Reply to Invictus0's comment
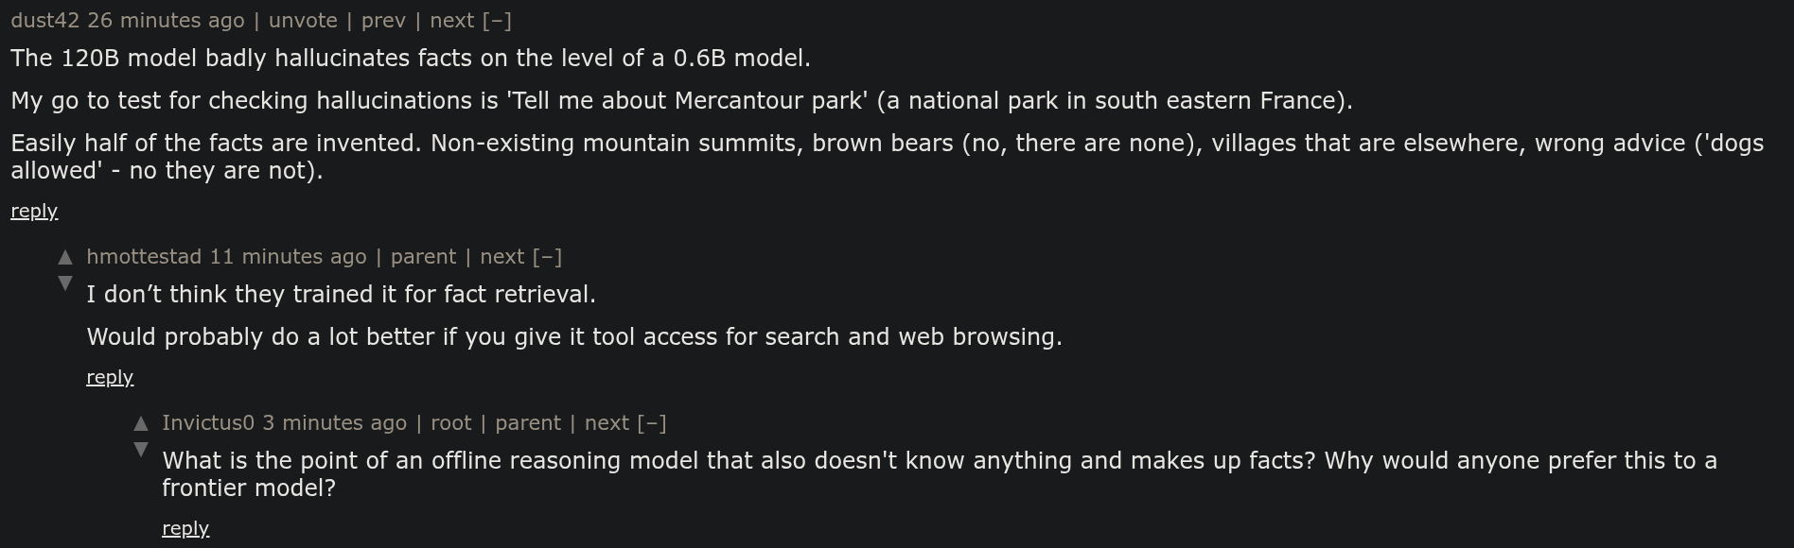1794x548 pixels. (x=185, y=529)
